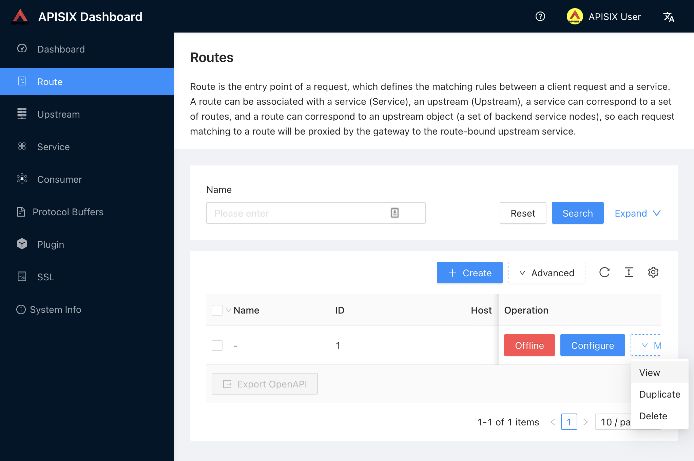This screenshot has width=694, height=461.
Task: Open the language translation switcher icon
Action: (669, 17)
